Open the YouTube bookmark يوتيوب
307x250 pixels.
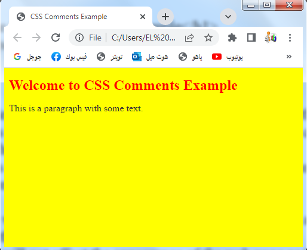pos(228,57)
